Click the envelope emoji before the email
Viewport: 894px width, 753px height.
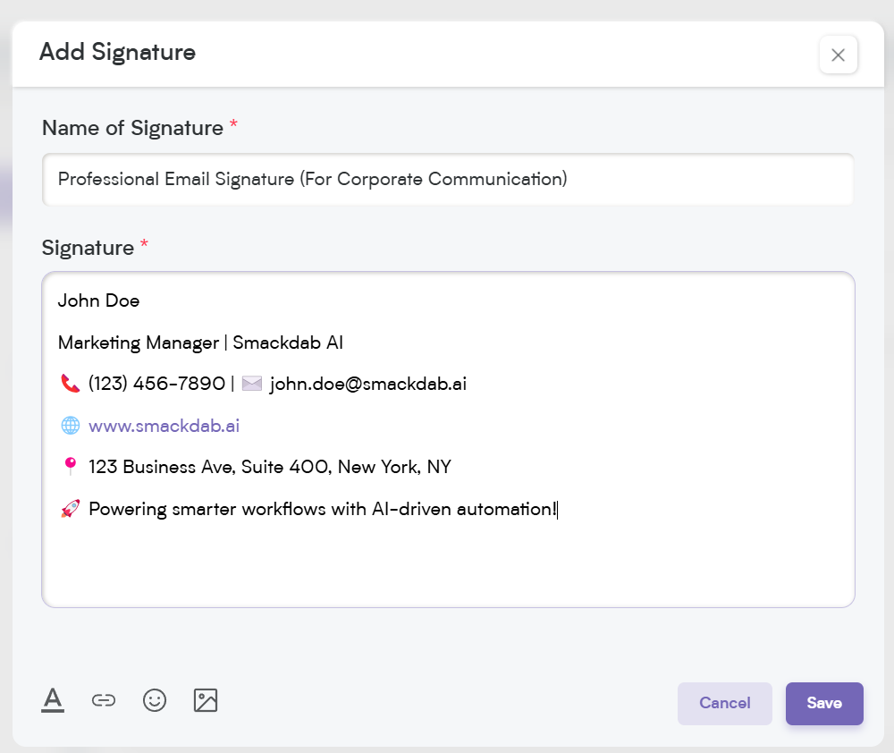point(252,384)
